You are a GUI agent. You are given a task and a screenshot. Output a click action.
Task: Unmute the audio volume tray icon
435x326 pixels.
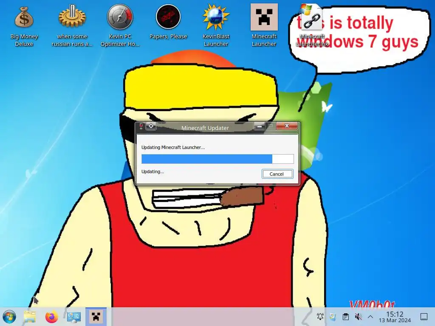[358, 316]
